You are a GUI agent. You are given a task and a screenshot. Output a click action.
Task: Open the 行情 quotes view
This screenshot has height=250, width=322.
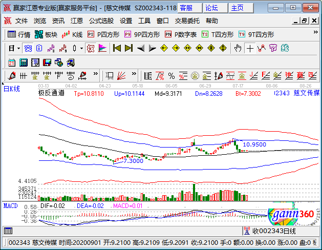click(19, 34)
